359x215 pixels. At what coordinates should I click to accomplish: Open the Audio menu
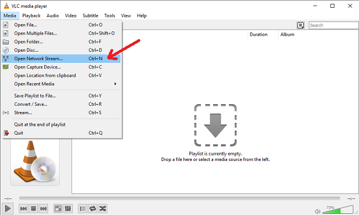pyautogui.click(x=52, y=15)
